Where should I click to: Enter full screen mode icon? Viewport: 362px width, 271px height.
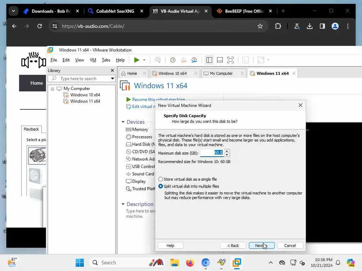tap(230, 60)
